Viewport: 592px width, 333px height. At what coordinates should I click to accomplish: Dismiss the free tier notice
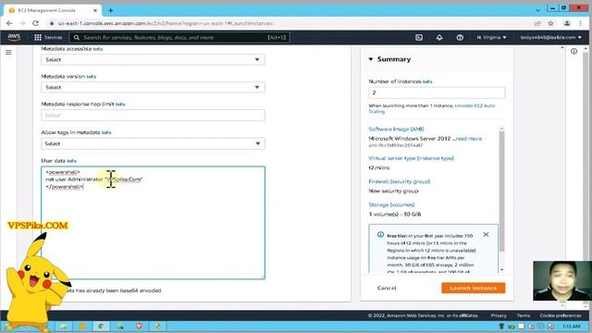[x=486, y=234]
